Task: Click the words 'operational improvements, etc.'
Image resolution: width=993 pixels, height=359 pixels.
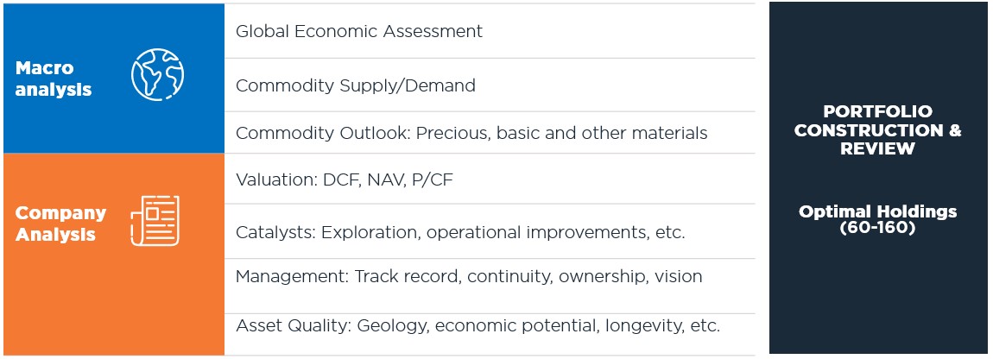Action: click(556, 232)
